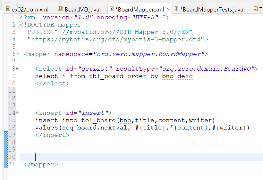Click the blue change marker beside line 19
Viewport: 263px width, 180px height.
(x=6, y=150)
